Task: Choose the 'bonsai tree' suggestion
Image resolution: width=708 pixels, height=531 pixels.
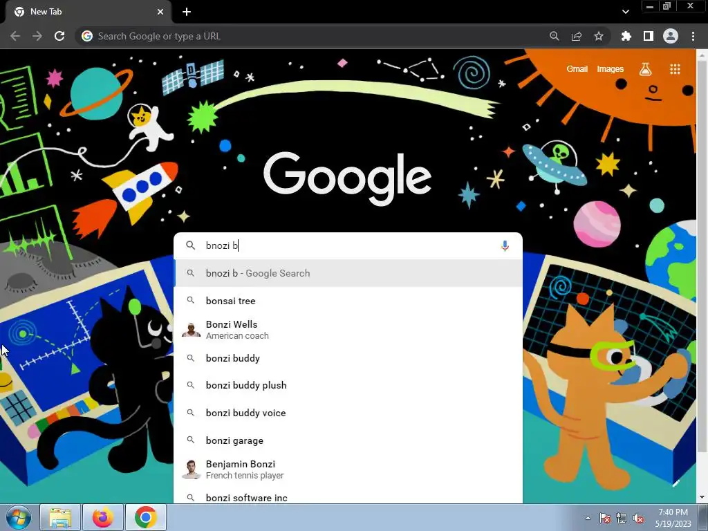Action: point(348,301)
